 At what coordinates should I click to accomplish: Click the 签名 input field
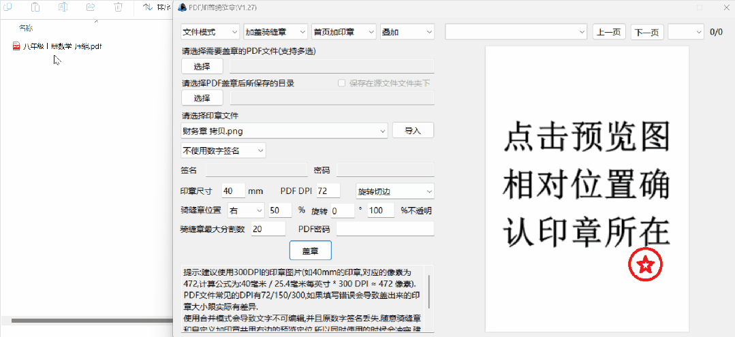256,170
